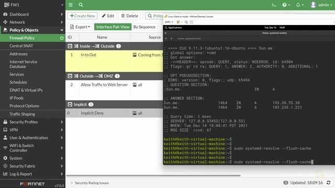Click the Log & Report chart icon

tap(5, 174)
